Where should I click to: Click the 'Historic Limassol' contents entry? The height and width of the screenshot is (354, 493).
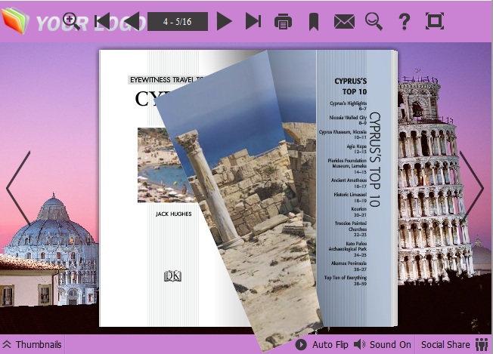(350, 198)
